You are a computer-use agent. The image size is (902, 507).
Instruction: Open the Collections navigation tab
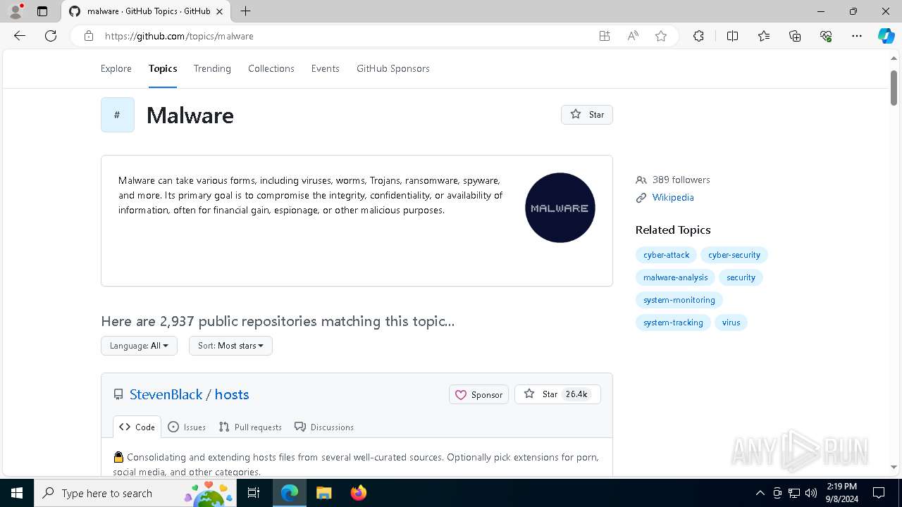pos(271,68)
